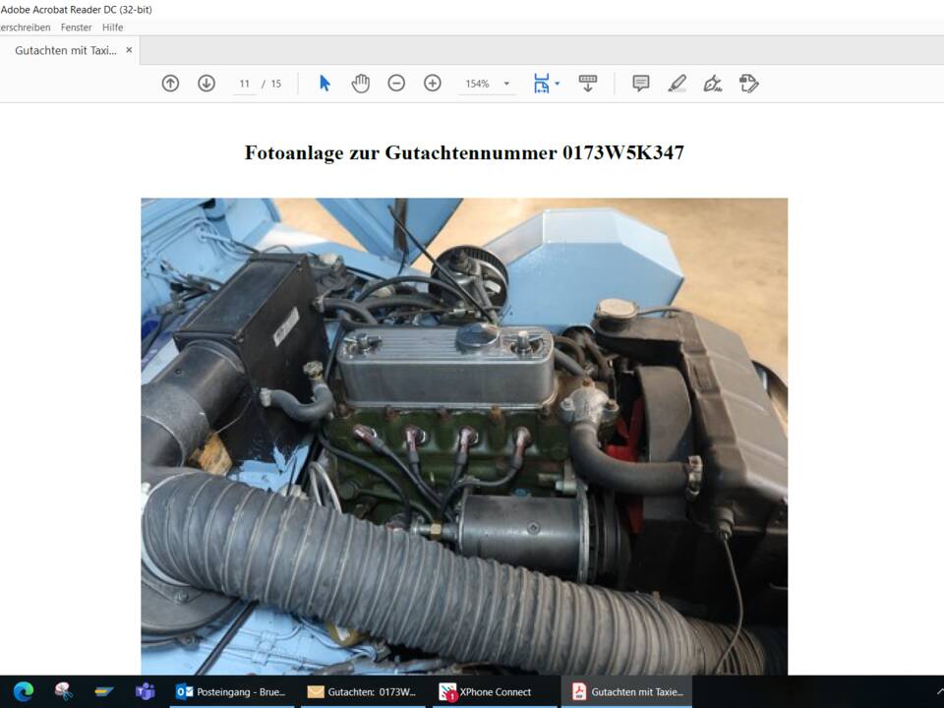Go to previous page with up arrow
The height and width of the screenshot is (708, 944).
[170, 84]
